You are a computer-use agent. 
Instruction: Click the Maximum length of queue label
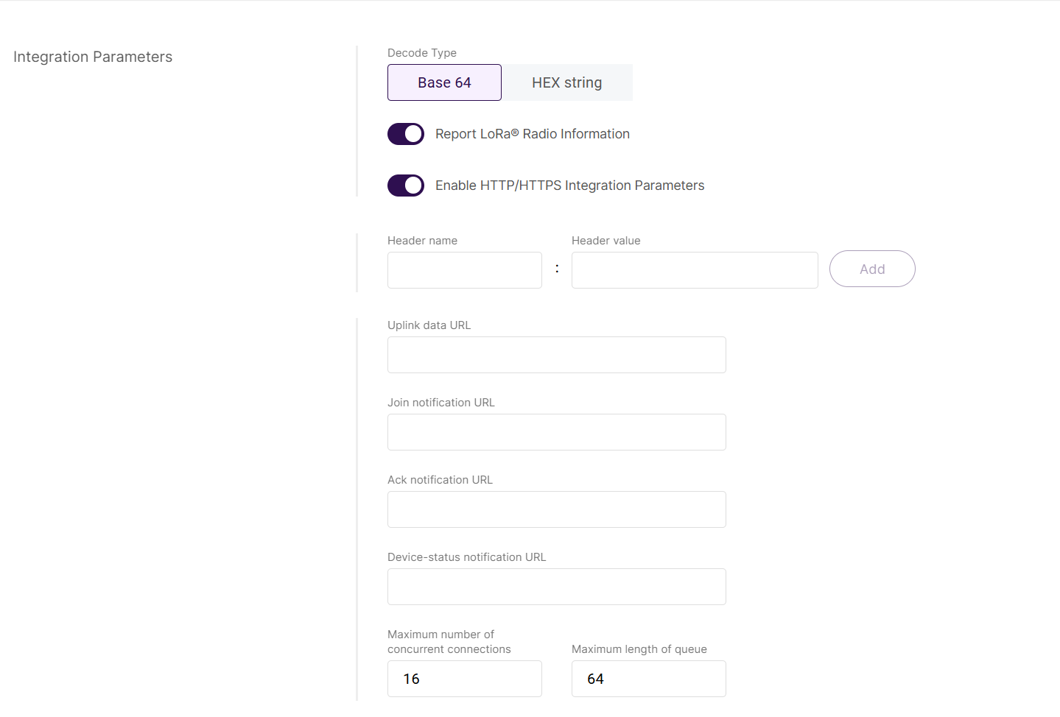[x=639, y=649]
